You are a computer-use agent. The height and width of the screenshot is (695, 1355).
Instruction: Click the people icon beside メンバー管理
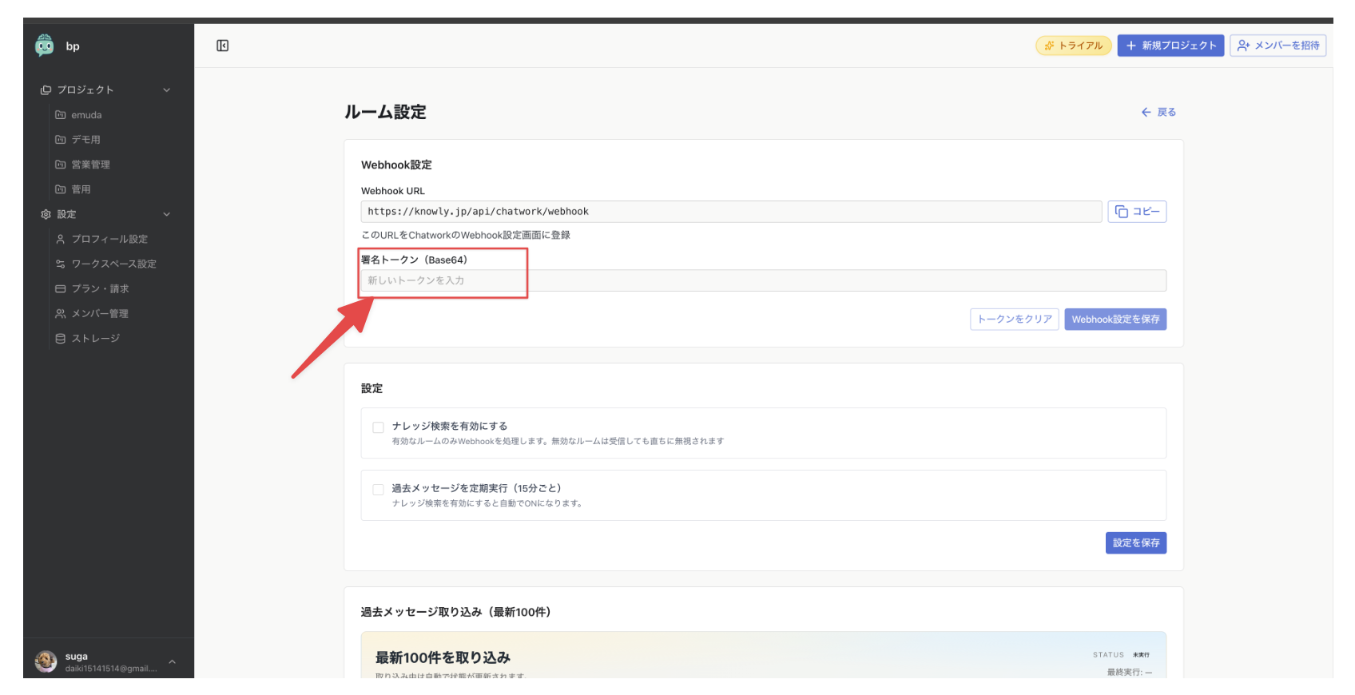click(61, 314)
